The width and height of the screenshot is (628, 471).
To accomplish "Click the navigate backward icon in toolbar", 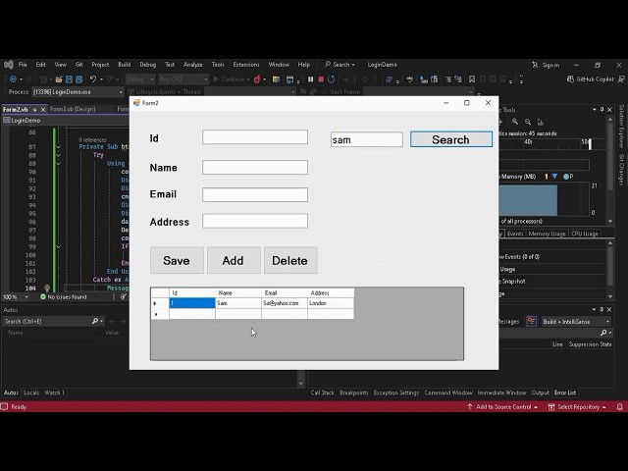I will pos(13,79).
